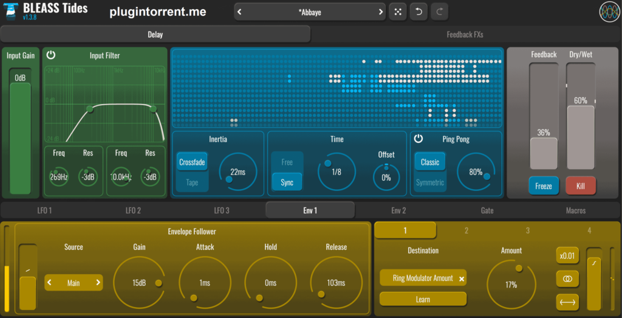Click the red Kill button
Viewport: 622px width, 318px height.
pos(580,185)
